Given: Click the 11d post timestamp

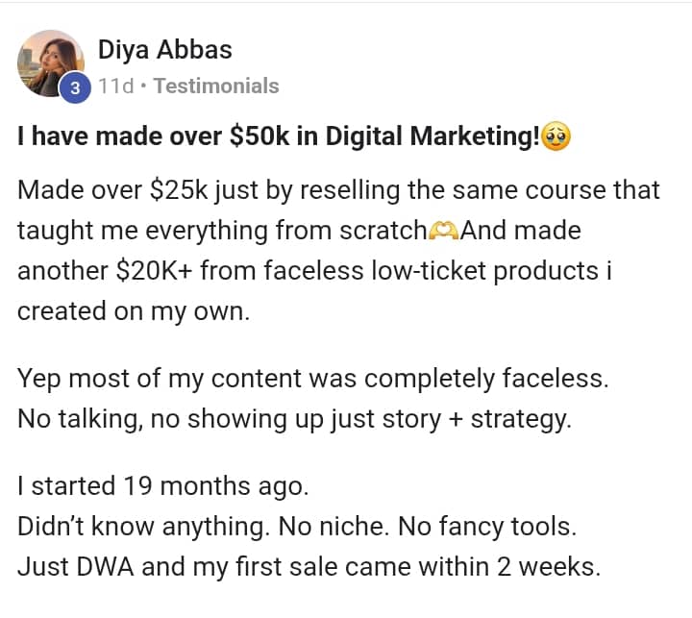Looking at the screenshot, I should tap(115, 87).
